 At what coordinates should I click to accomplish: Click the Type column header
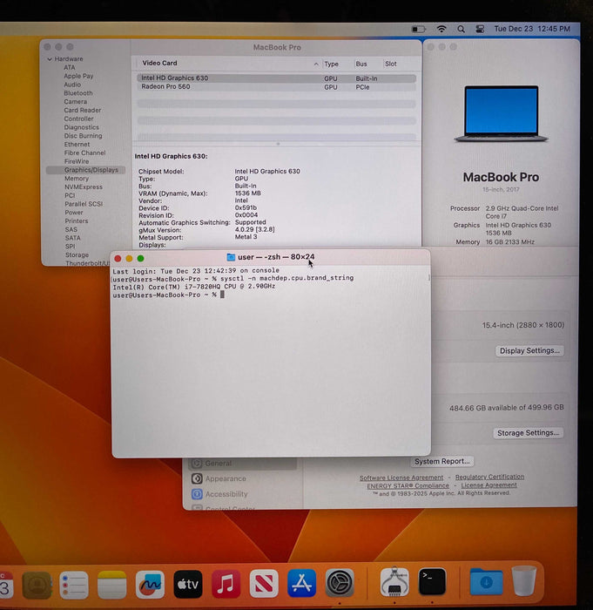pos(331,64)
